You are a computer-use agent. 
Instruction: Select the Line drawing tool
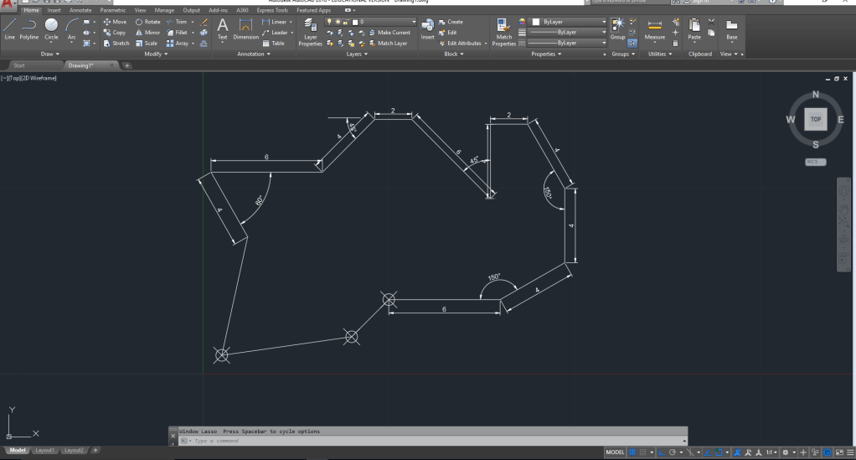[x=9, y=28]
